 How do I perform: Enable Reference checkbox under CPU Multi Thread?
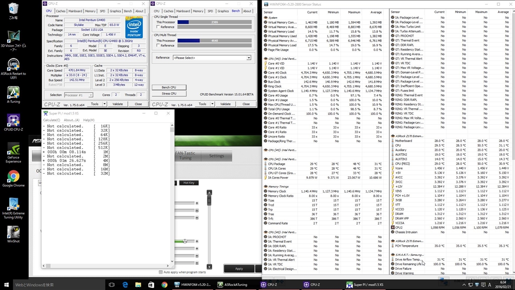pyautogui.click(x=158, y=45)
